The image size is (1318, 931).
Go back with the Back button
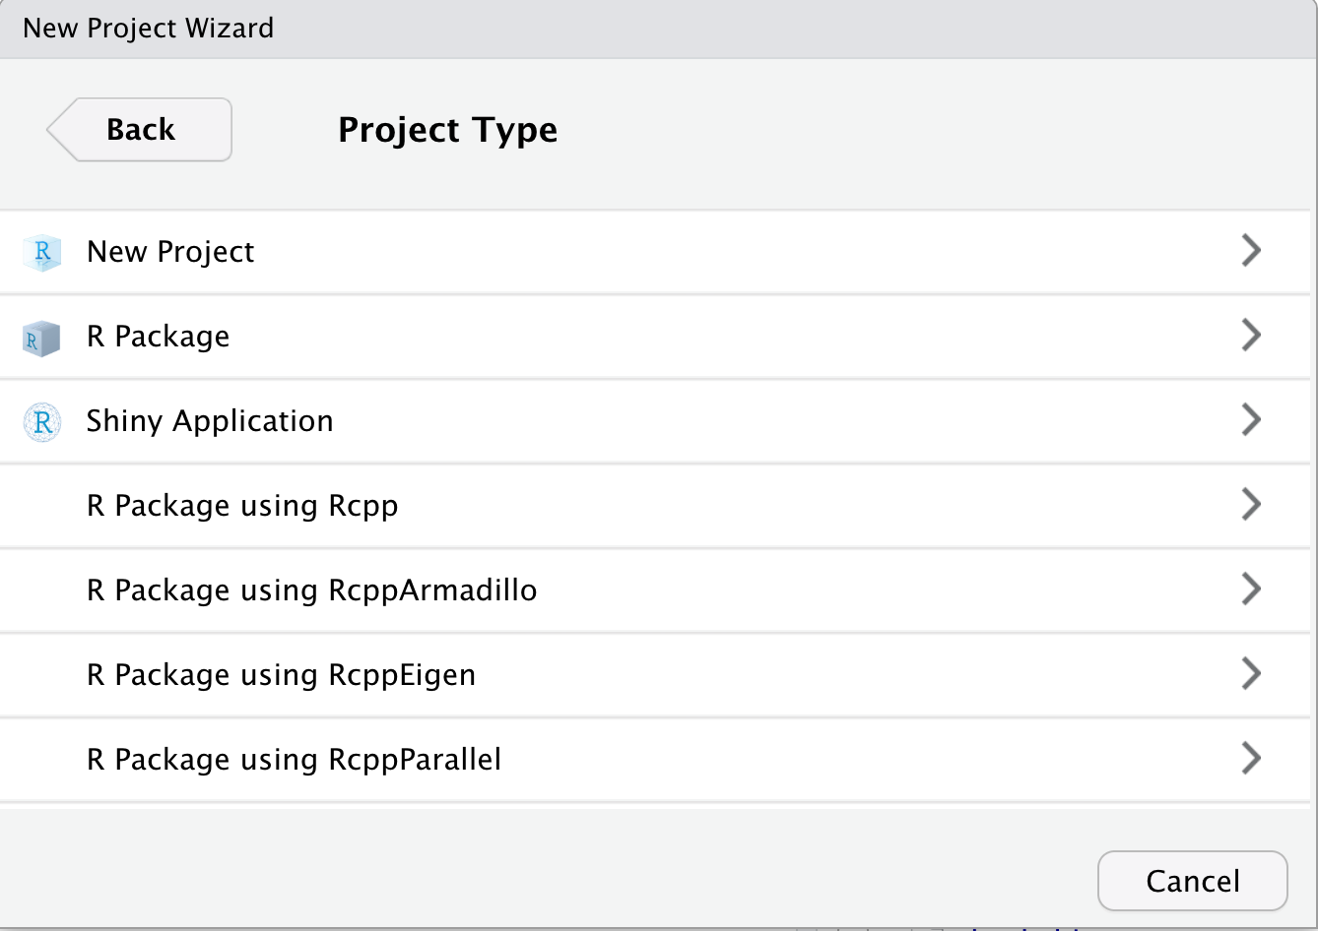pos(139,130)
